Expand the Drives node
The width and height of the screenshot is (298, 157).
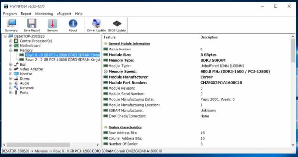pos(10,78)
